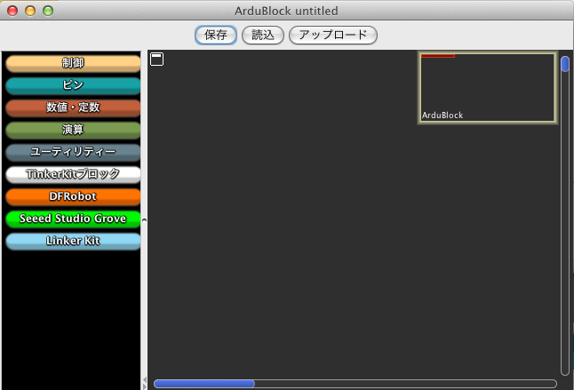Click the アップロード upload button
Screen dimensions: 574x390
pyautogui.click(x=333, y=36)
